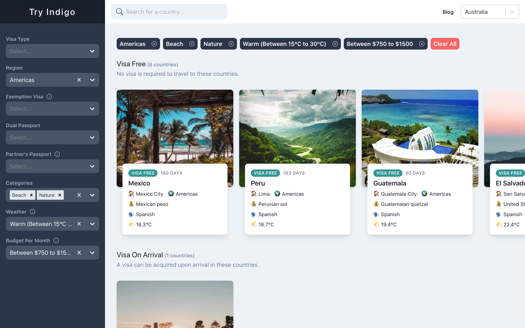Go to Try Indigo home logo

pyautogui.click(x=52, y=12)
